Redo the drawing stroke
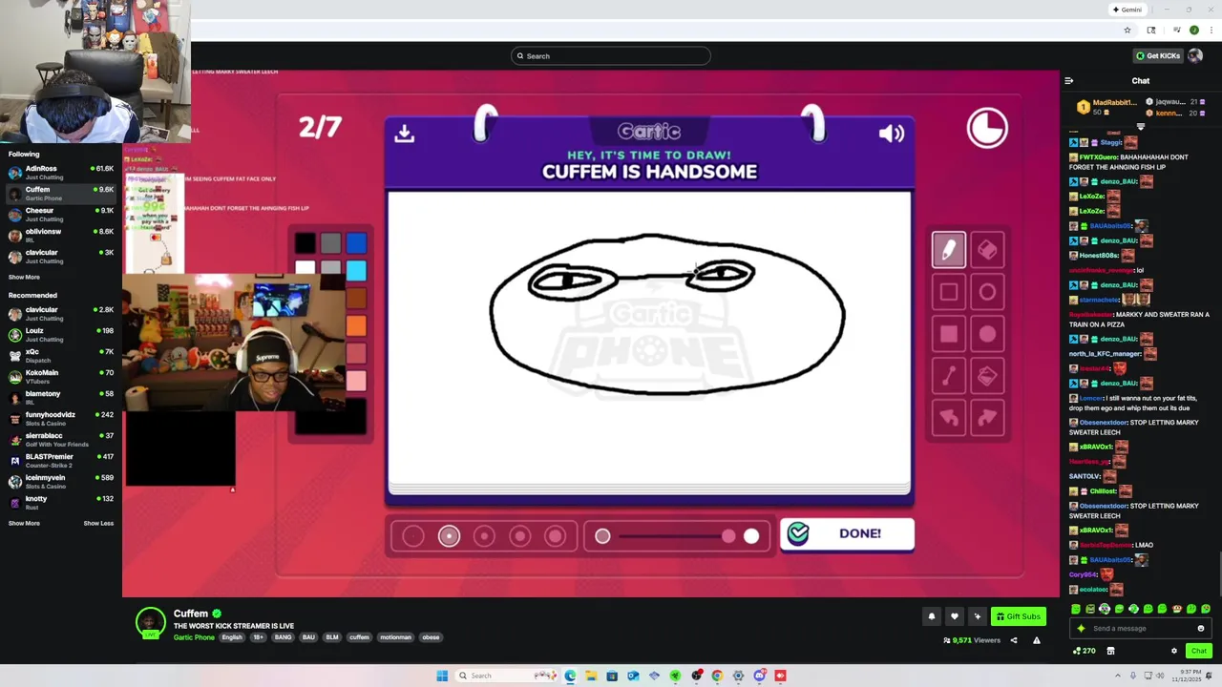This screenshot has height=687, width=1222. 987,418
